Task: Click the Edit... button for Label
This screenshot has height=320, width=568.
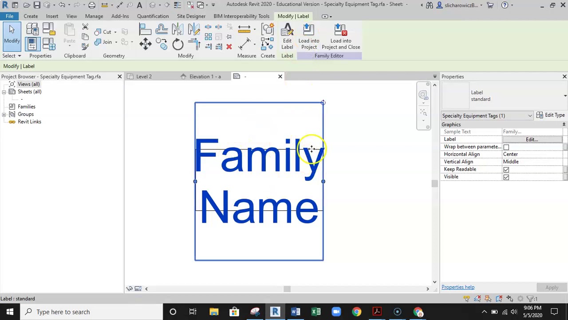Action: (x=532, y=140)
